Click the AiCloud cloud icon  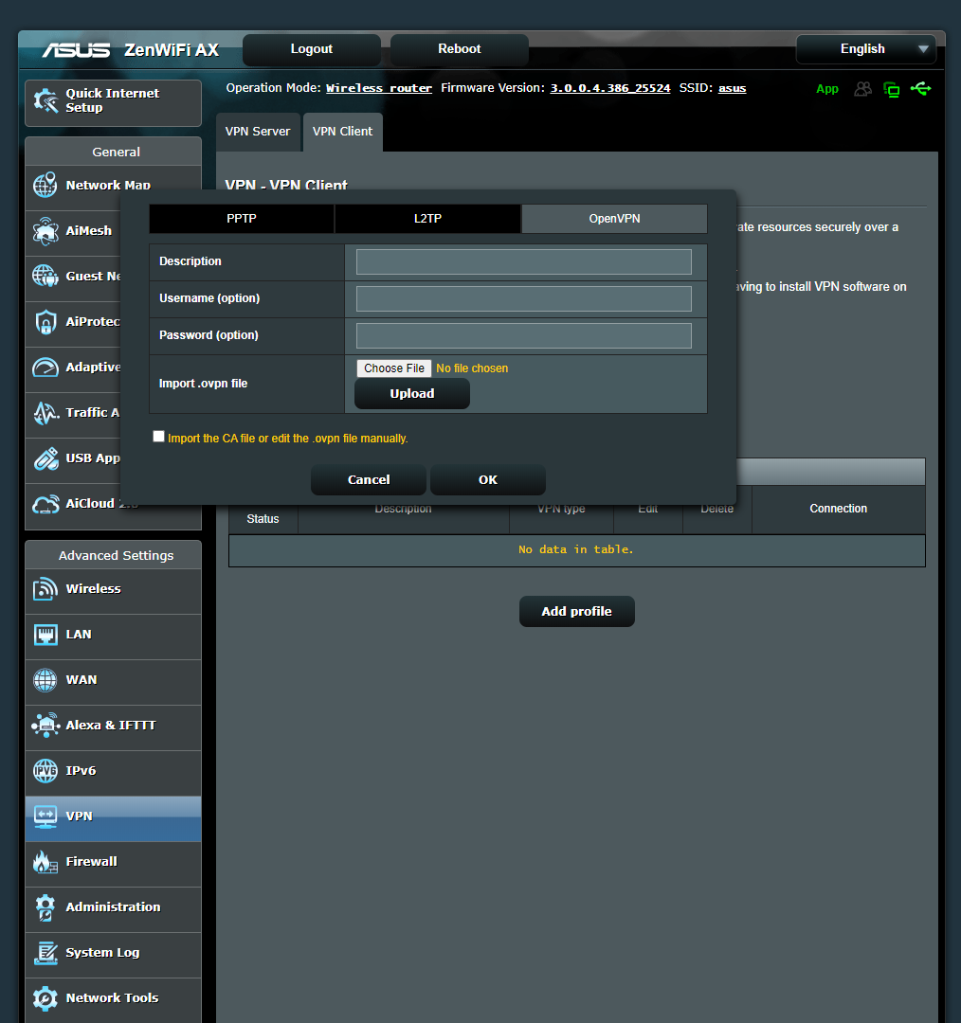pyautogui.click(x=45, y=504)
